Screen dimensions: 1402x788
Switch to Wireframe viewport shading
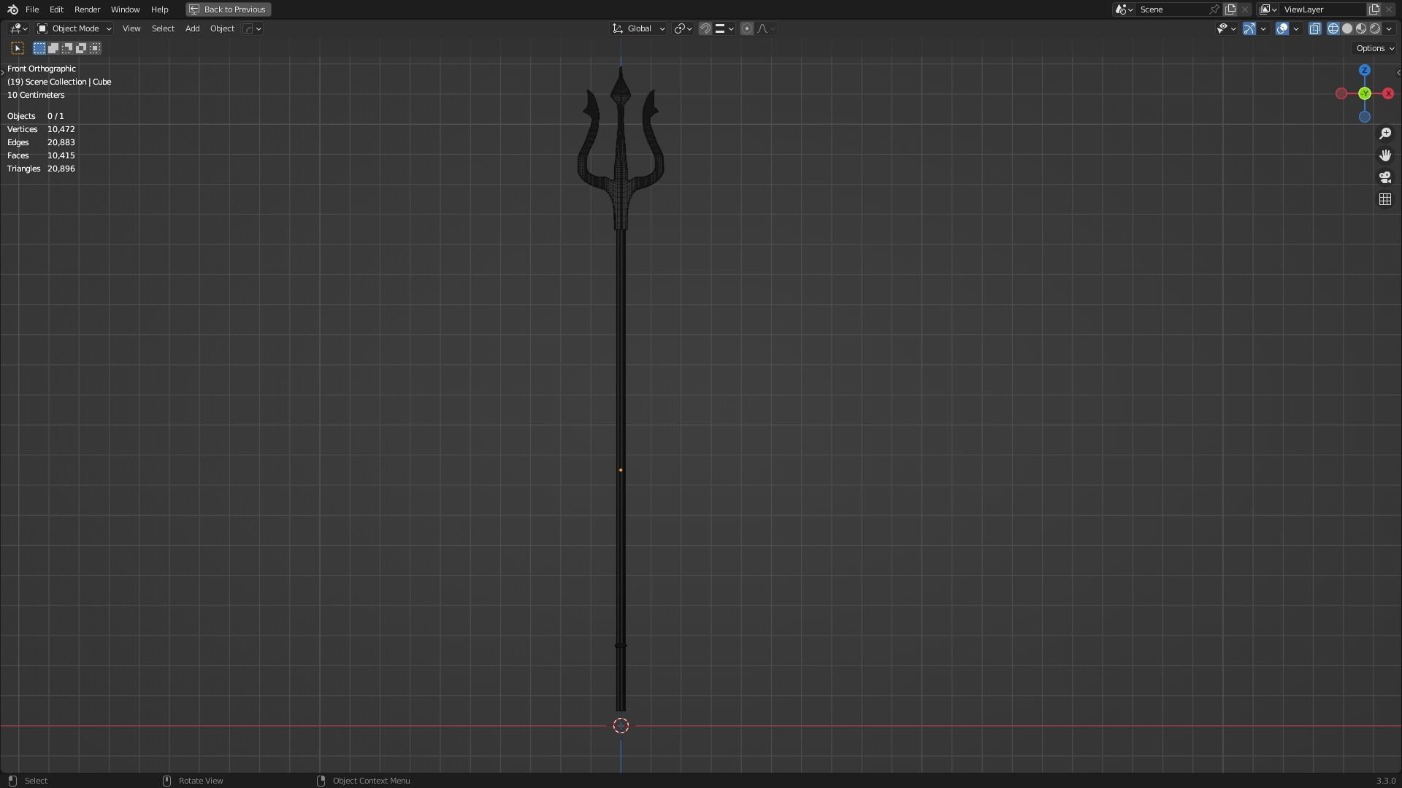tap(1333, 28)
